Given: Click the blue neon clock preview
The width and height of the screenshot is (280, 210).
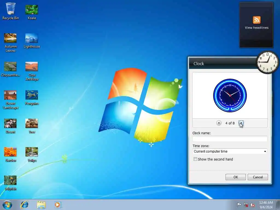Looking at the screenshot, I should click(x=230, y=95).
